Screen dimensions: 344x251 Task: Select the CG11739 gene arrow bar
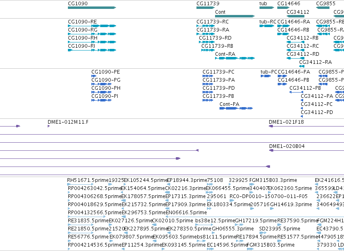[x=206, y=8]
